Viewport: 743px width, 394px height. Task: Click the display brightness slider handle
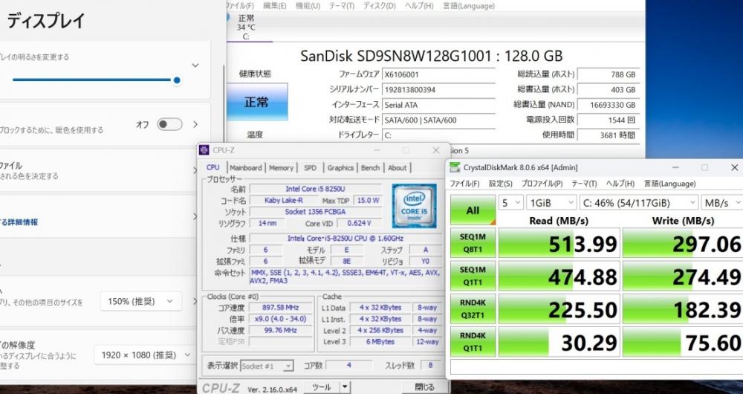(x=177, y=80)
